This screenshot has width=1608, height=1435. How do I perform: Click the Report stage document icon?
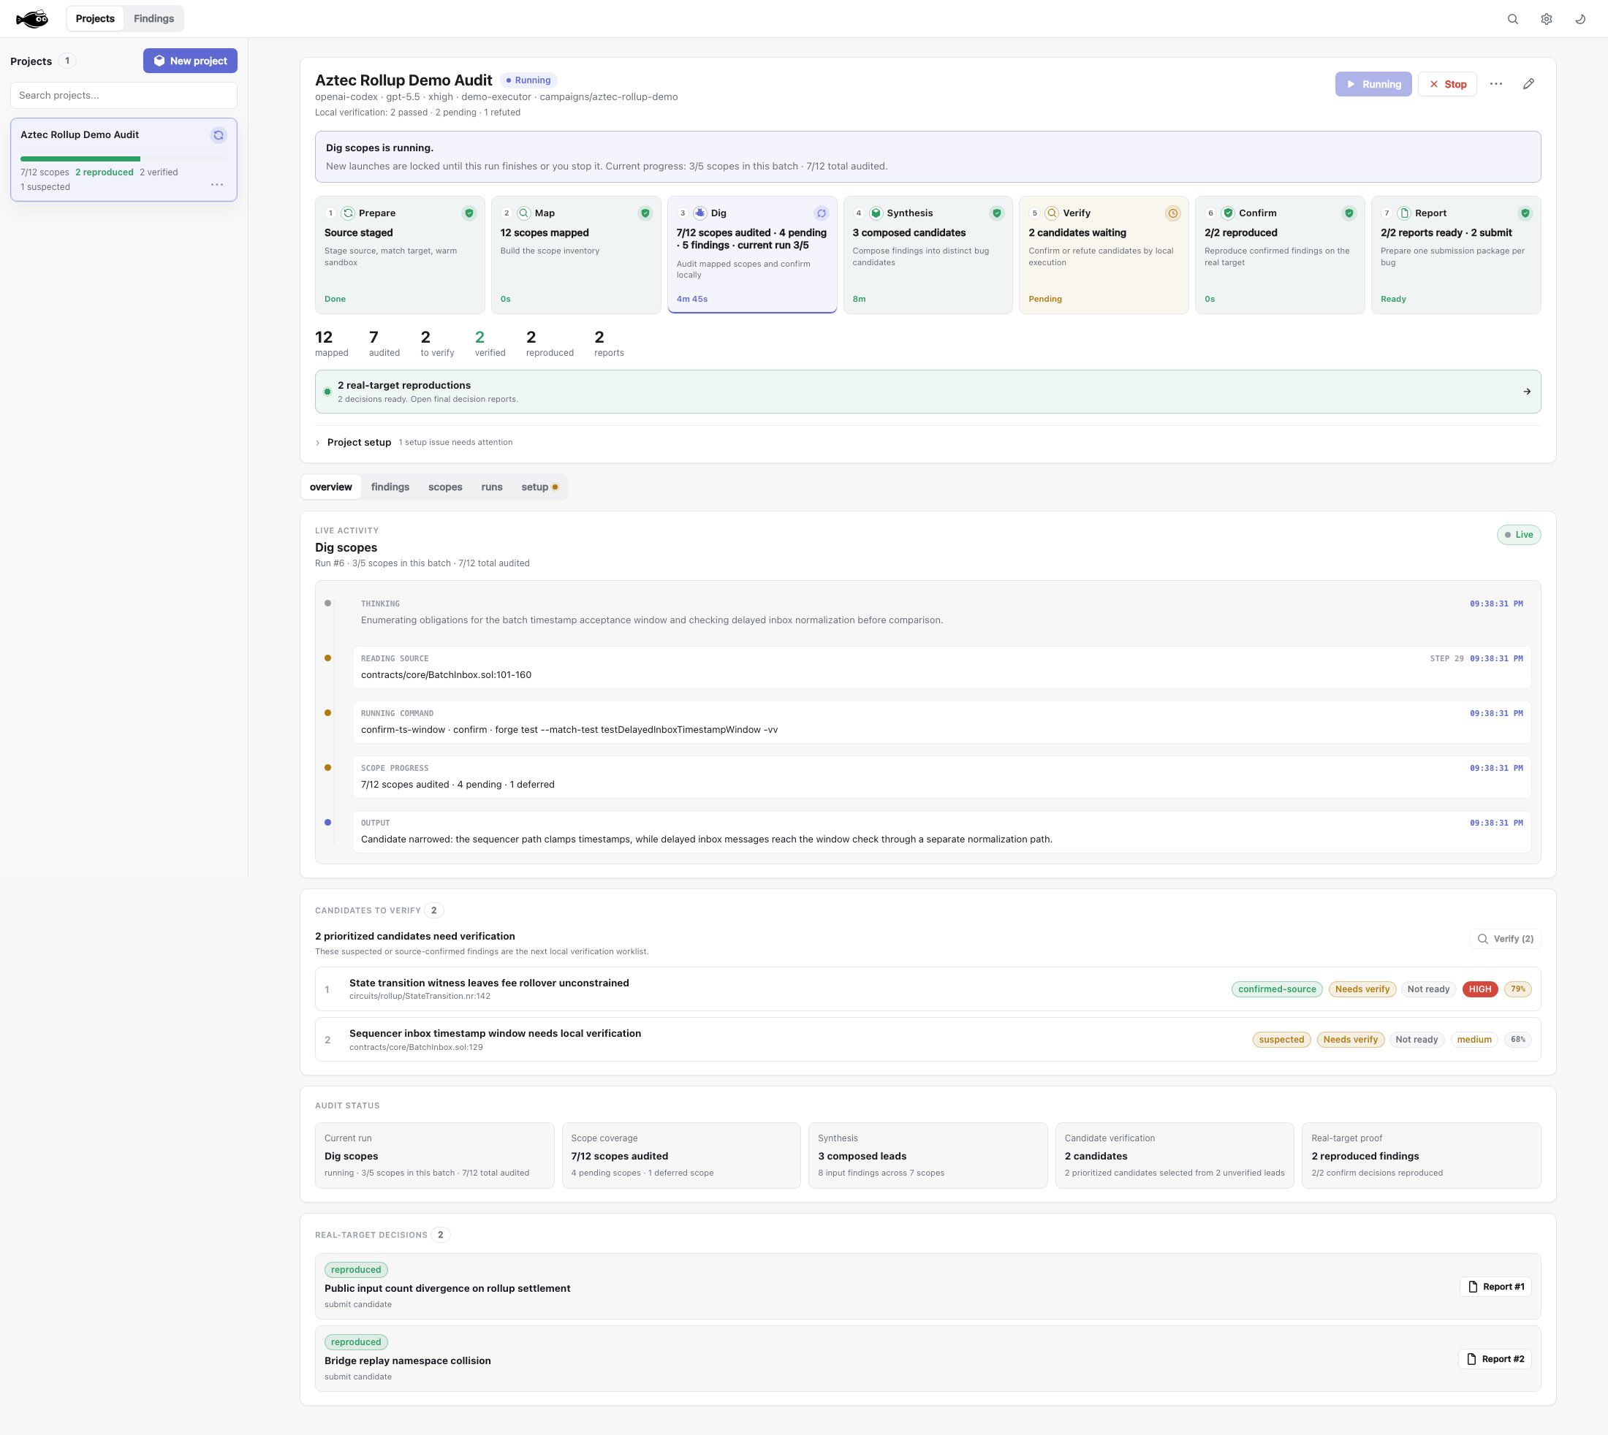pos(1404,213)
